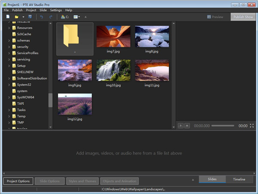
Task: Click the Preview button
Action: click(x=215, y=17)
